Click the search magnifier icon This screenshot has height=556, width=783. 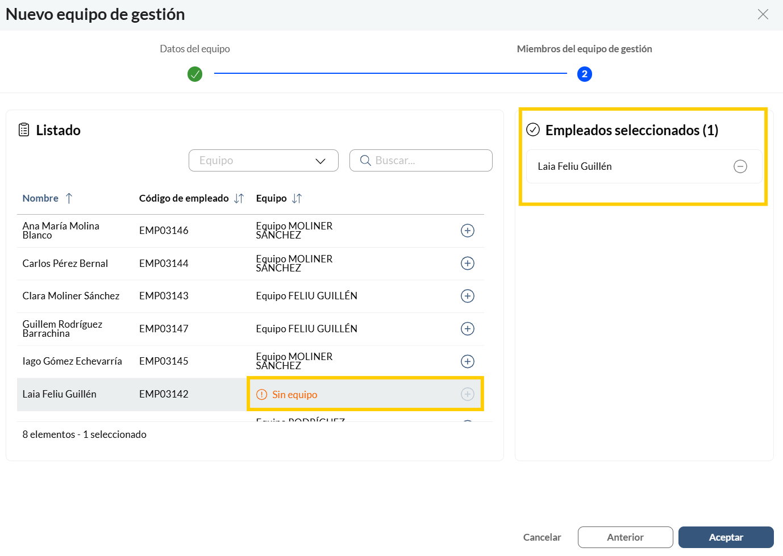(x=365, y=161)
